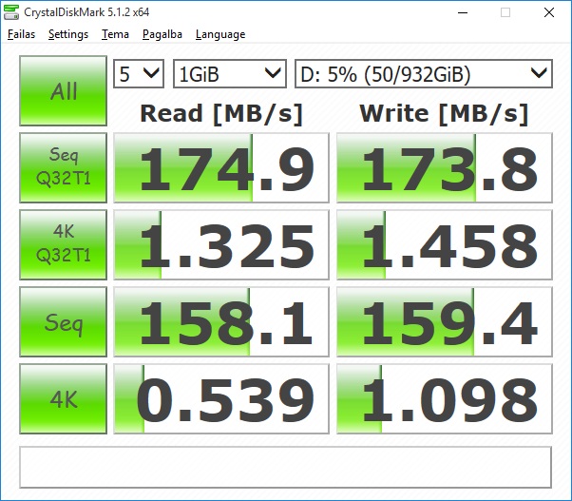Viewport: 572px width, 501px height.
Task: Run all benchmarks with All button
Action: point(63,91)
